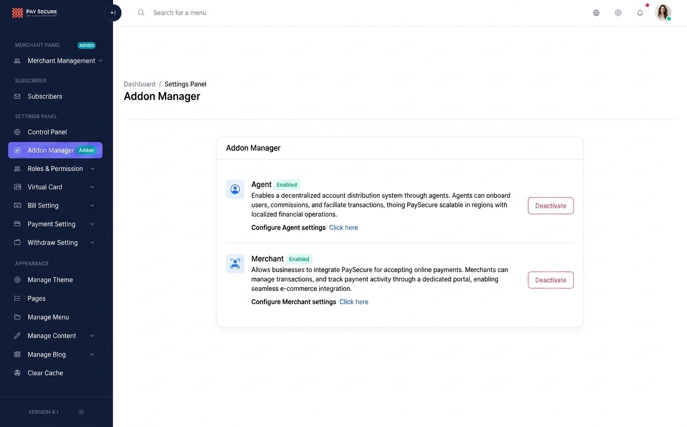Deactivate the Merchant addon
This screenshot has width=687, height=427.
pyautogui.click(x=550, y=280)
